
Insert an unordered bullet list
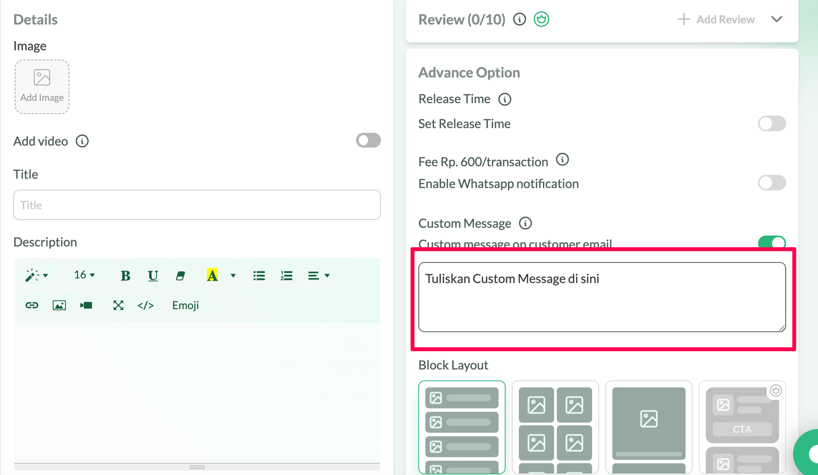(259, 276)
